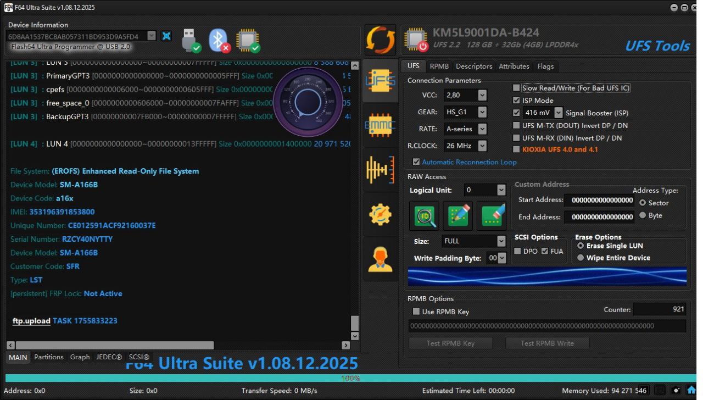Click the write chip pencil icon

pos(458,216)
